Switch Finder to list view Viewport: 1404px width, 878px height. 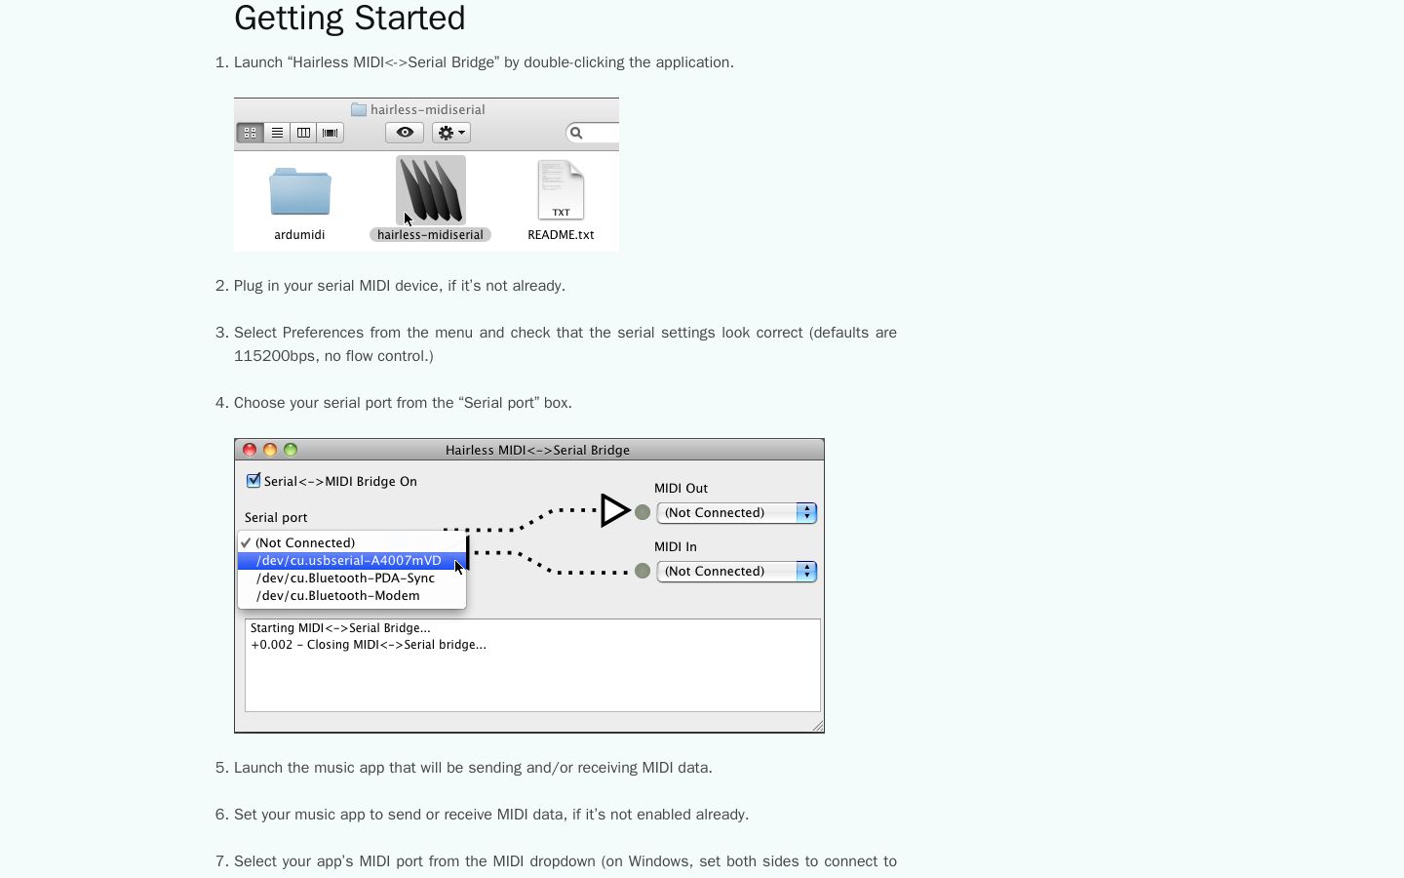(277, 133)
